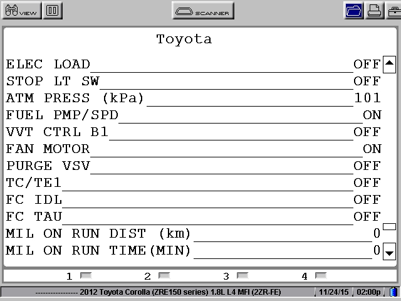Click the FAN MOTOR value ON
This screenshot has height=301, width=401.
point(372,149)
